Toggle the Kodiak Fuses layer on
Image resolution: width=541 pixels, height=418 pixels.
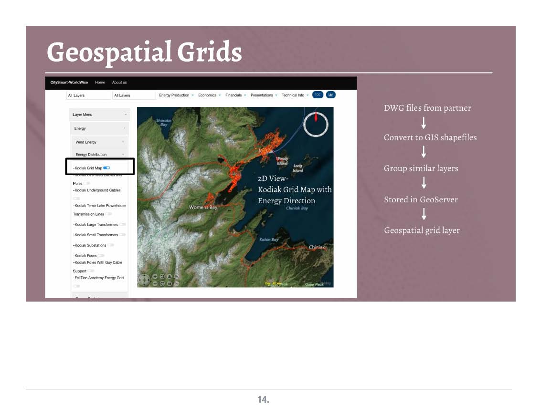click(x=101, y=256)
